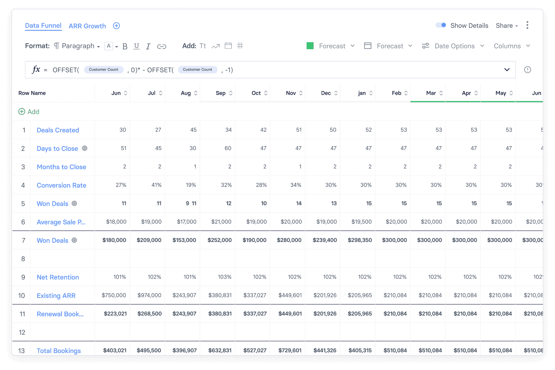Toggle the goal indicator on Won Deals

(x=74, y=203)
